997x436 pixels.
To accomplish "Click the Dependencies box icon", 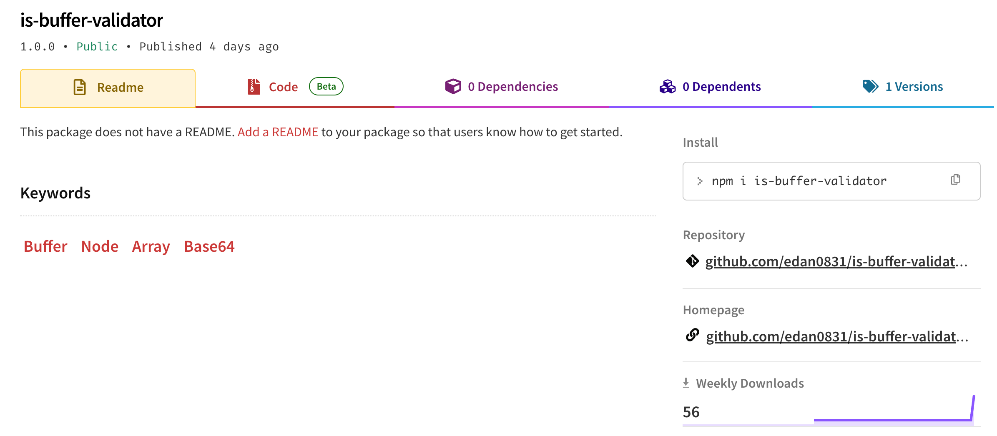I will click(x=453, y=87).
